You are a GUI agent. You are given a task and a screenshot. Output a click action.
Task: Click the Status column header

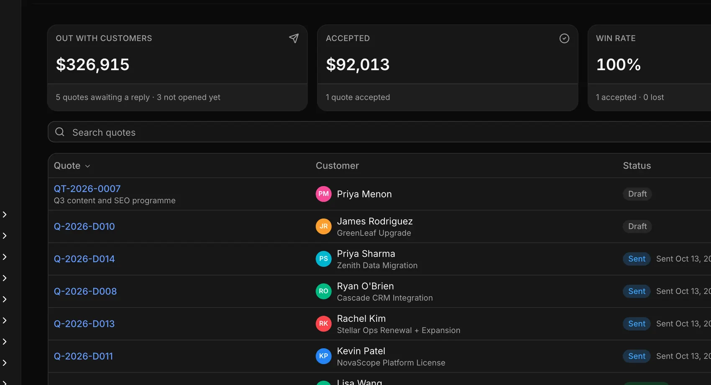click(x=637, y=166)
